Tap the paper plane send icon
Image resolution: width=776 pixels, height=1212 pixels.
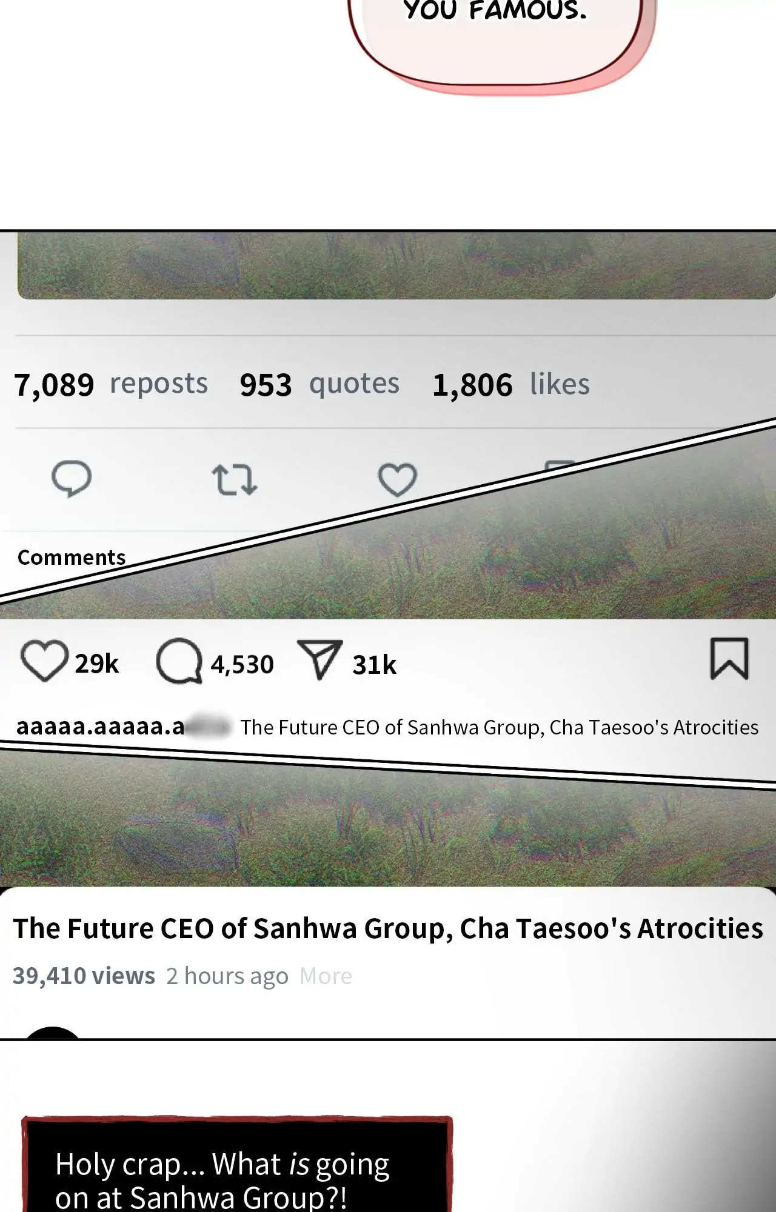tap(319, 659)
